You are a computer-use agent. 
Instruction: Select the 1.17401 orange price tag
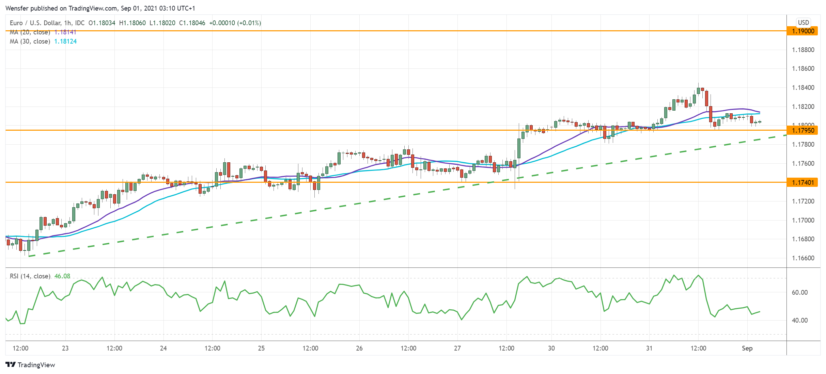click(802, 182)
